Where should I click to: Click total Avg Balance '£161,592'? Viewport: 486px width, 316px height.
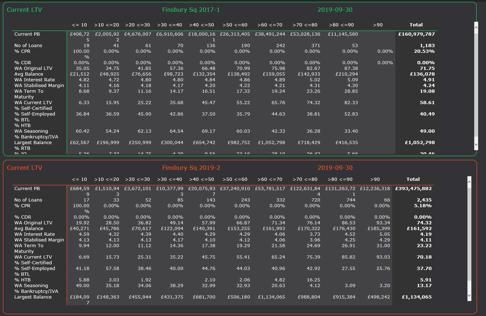pos(419,229)
